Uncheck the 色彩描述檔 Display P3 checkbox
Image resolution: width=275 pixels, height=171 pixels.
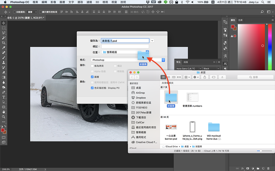point(92,88)
